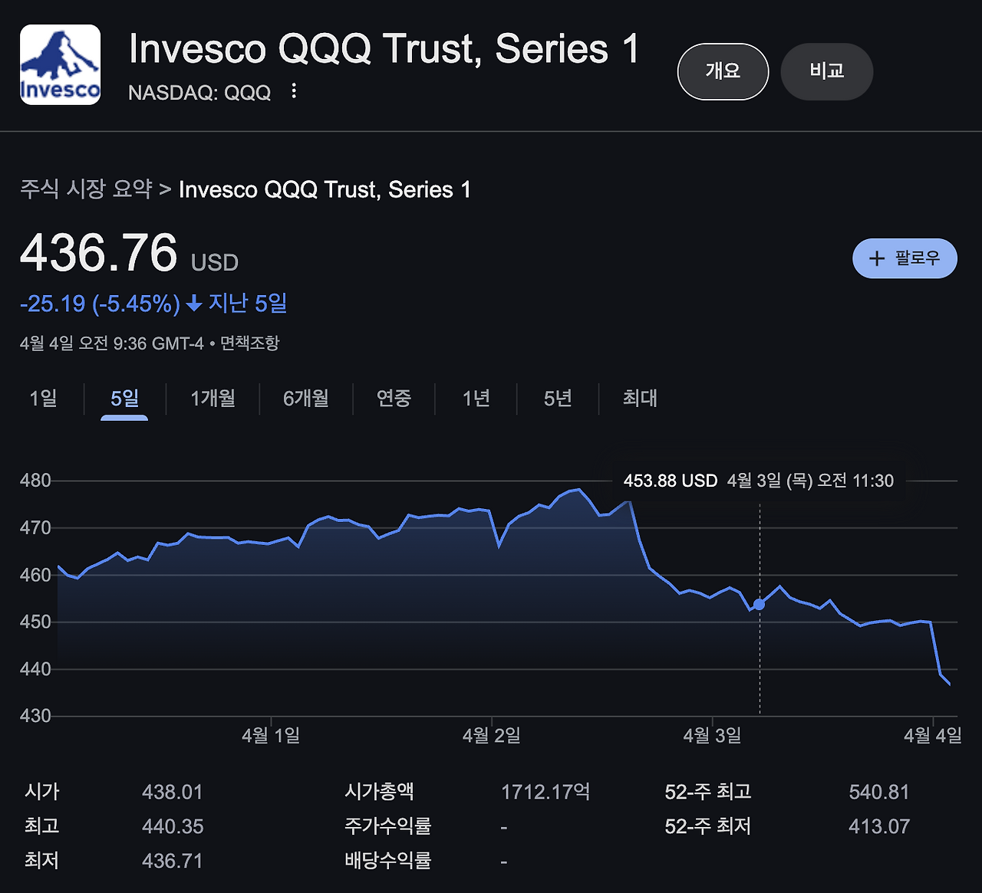
Task: Click the 시가 value 438.01
Action: pyautogui.click(x=172, y=792)
